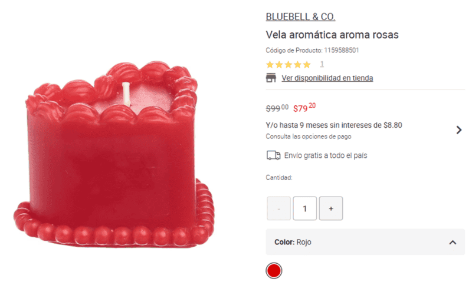The height and width of the screenshot is (282, 472).
Task: Open the review count link
Action: (x=322, y=64)
